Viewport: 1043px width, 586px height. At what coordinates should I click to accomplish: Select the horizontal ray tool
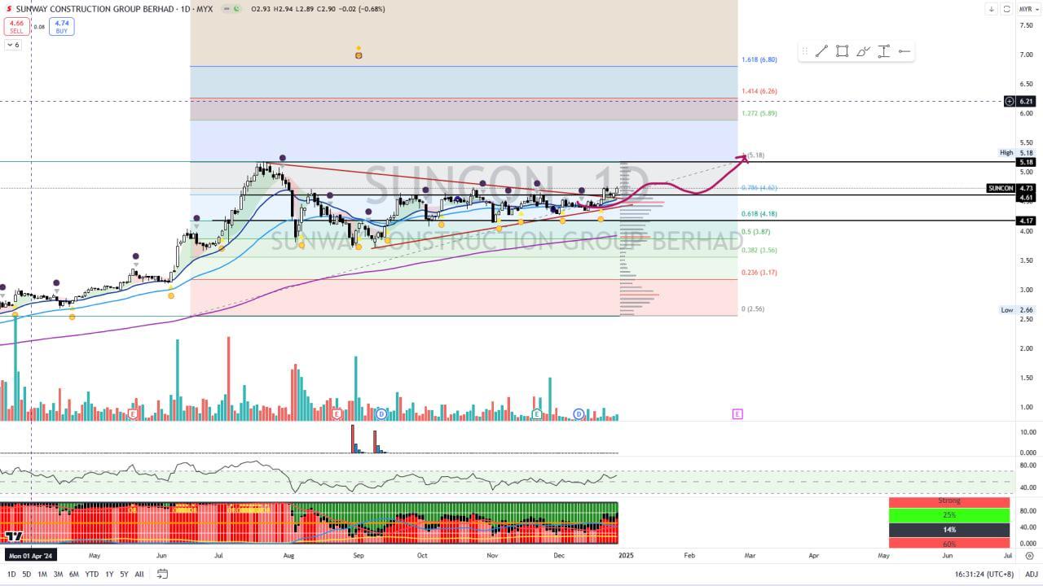pos(904,51)
